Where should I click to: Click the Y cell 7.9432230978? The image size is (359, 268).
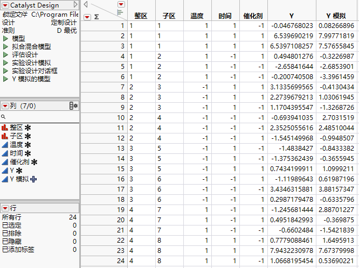[292, 251]
